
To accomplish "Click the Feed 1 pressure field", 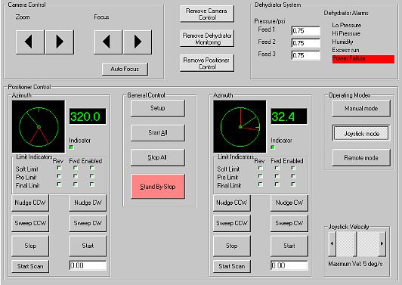I will (x=306, y=31).
